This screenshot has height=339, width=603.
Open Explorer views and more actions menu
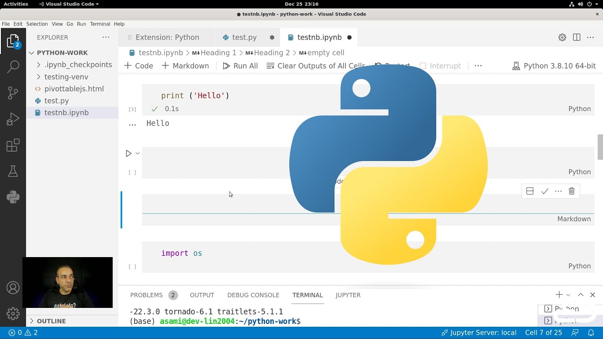(x=106, y=37)
